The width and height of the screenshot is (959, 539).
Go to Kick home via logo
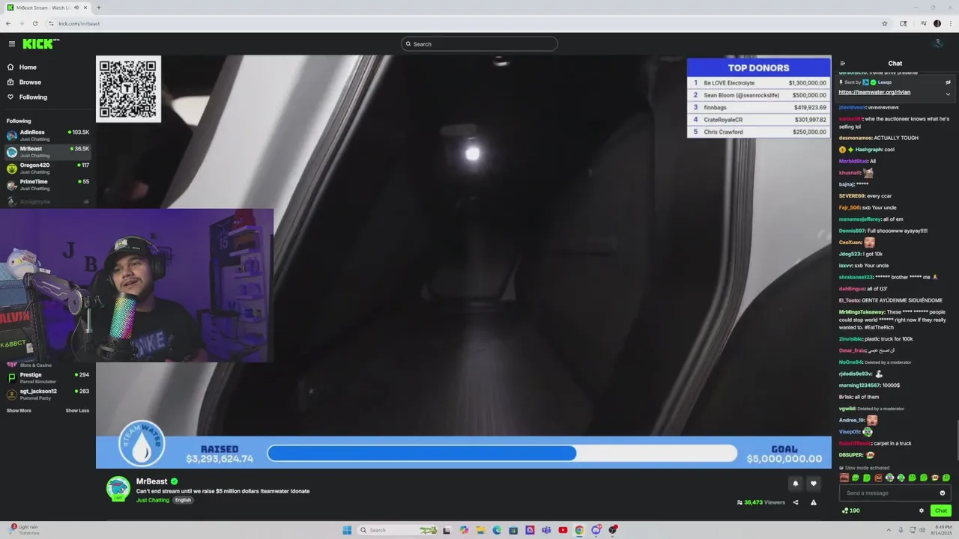coord(40,44)
